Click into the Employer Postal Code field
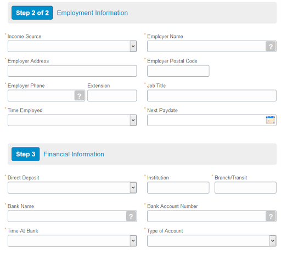Viewport: 281px width, 255px height. click(x=178, y=71)
